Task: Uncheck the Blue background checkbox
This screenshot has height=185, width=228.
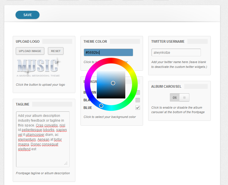Action: coord(137,108)
